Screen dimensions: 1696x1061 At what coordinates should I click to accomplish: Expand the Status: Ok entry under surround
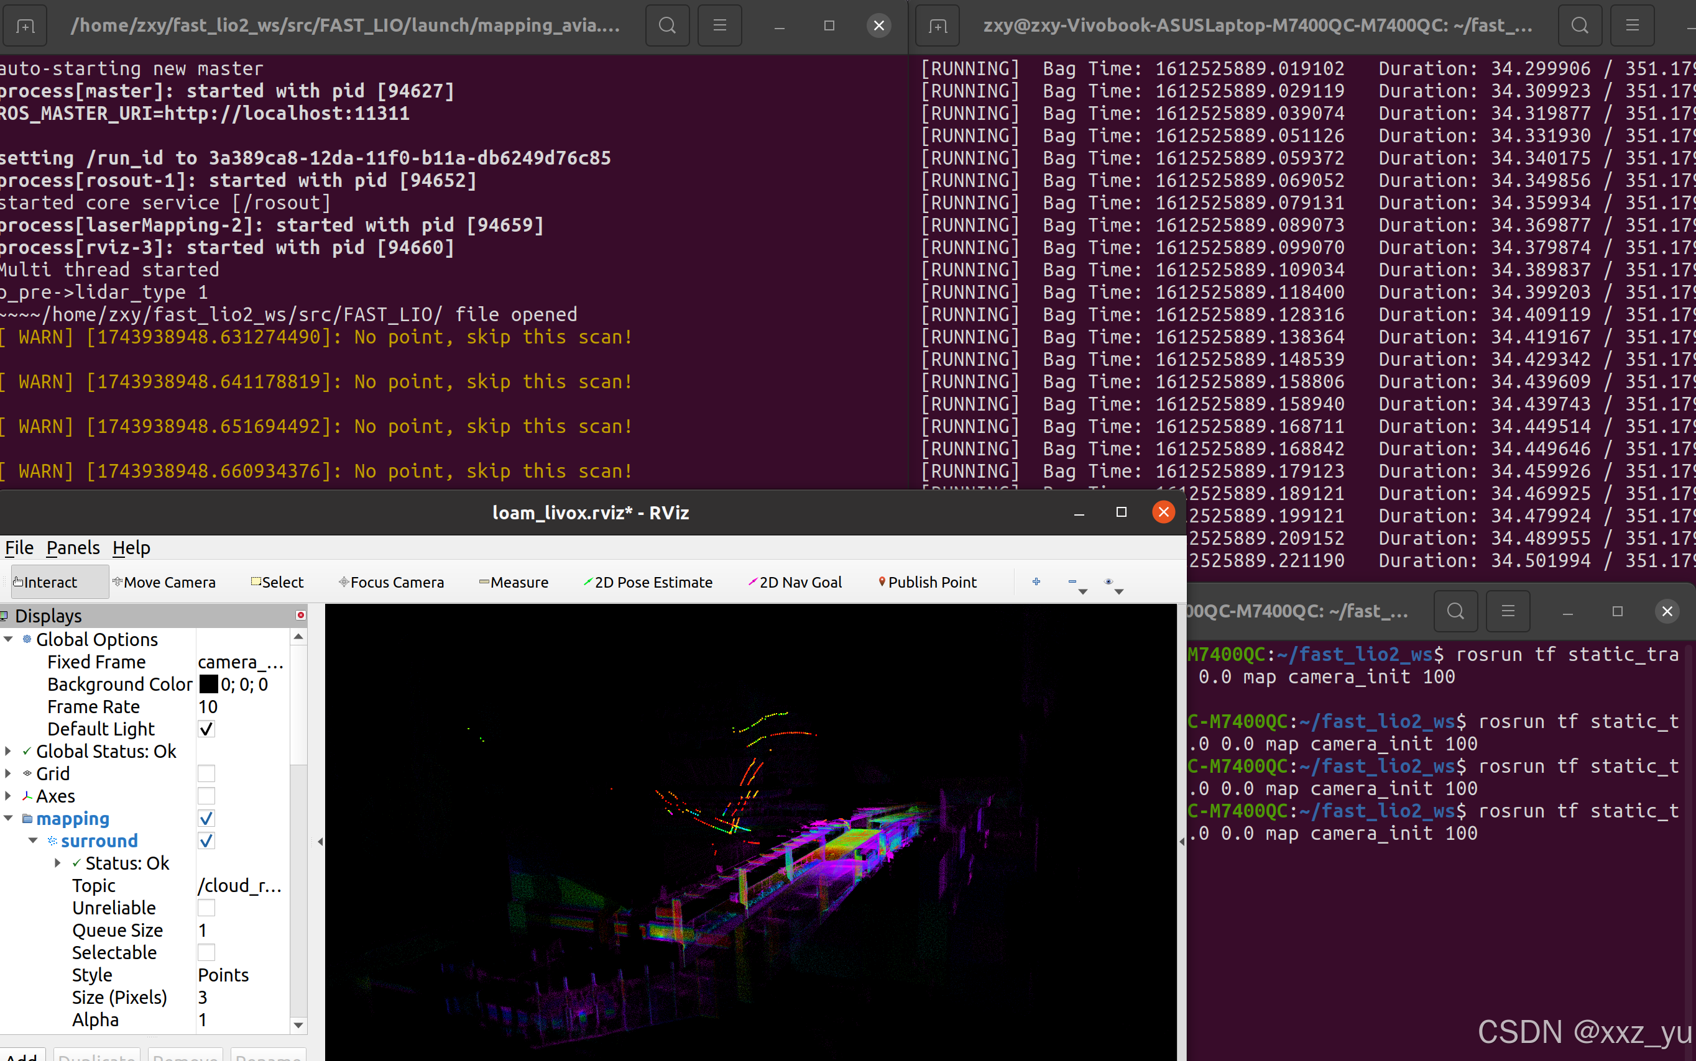[x=58, y=863]
